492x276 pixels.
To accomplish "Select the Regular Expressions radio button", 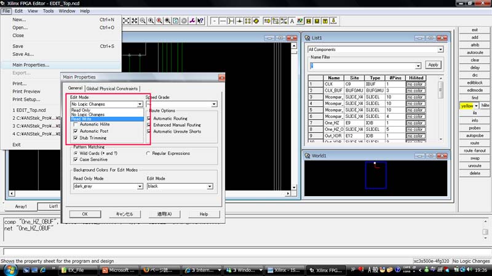I will 148,154.
